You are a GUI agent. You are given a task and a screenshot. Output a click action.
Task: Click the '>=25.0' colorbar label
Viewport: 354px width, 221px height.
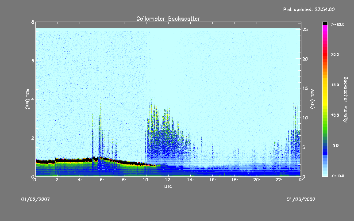click(338, 24)
